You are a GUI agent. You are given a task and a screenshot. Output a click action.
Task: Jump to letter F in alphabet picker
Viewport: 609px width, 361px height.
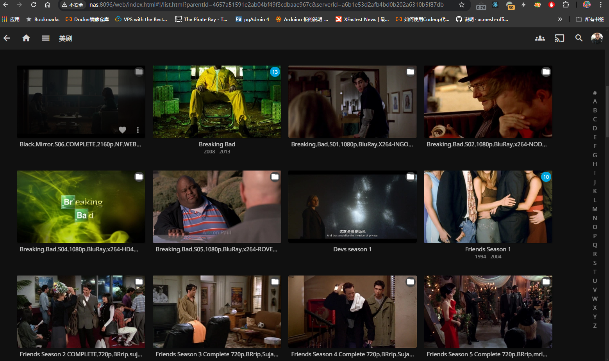pyautogui.click(x=595, y=146)
